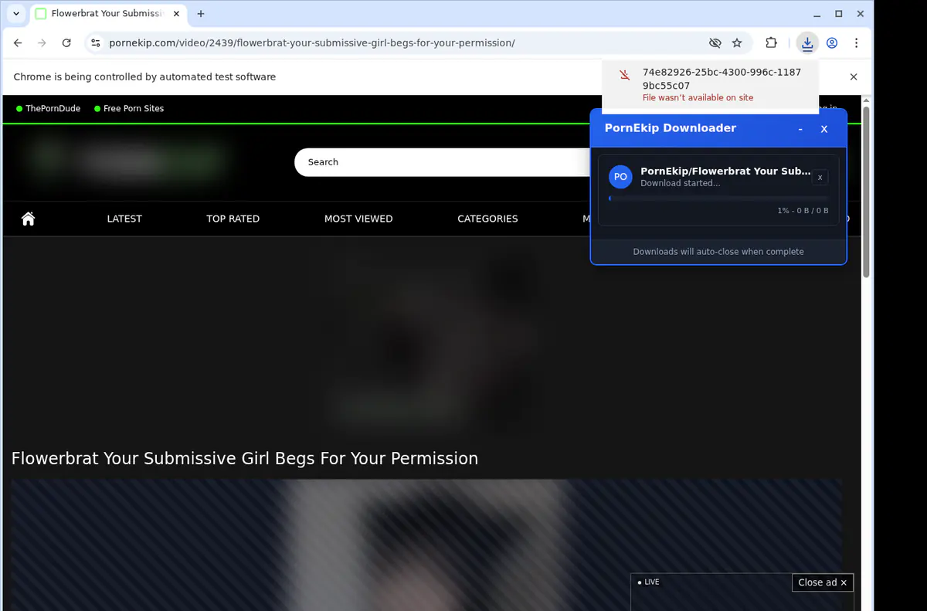Click the Free Porn Sites link

[x=129, y=108]
